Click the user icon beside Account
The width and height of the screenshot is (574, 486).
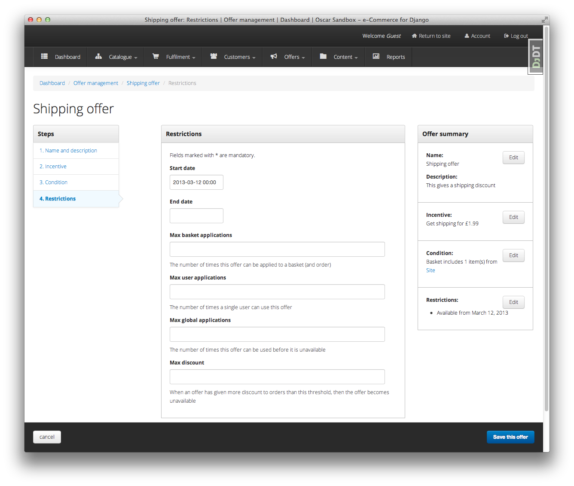click(x=467, y=36)
